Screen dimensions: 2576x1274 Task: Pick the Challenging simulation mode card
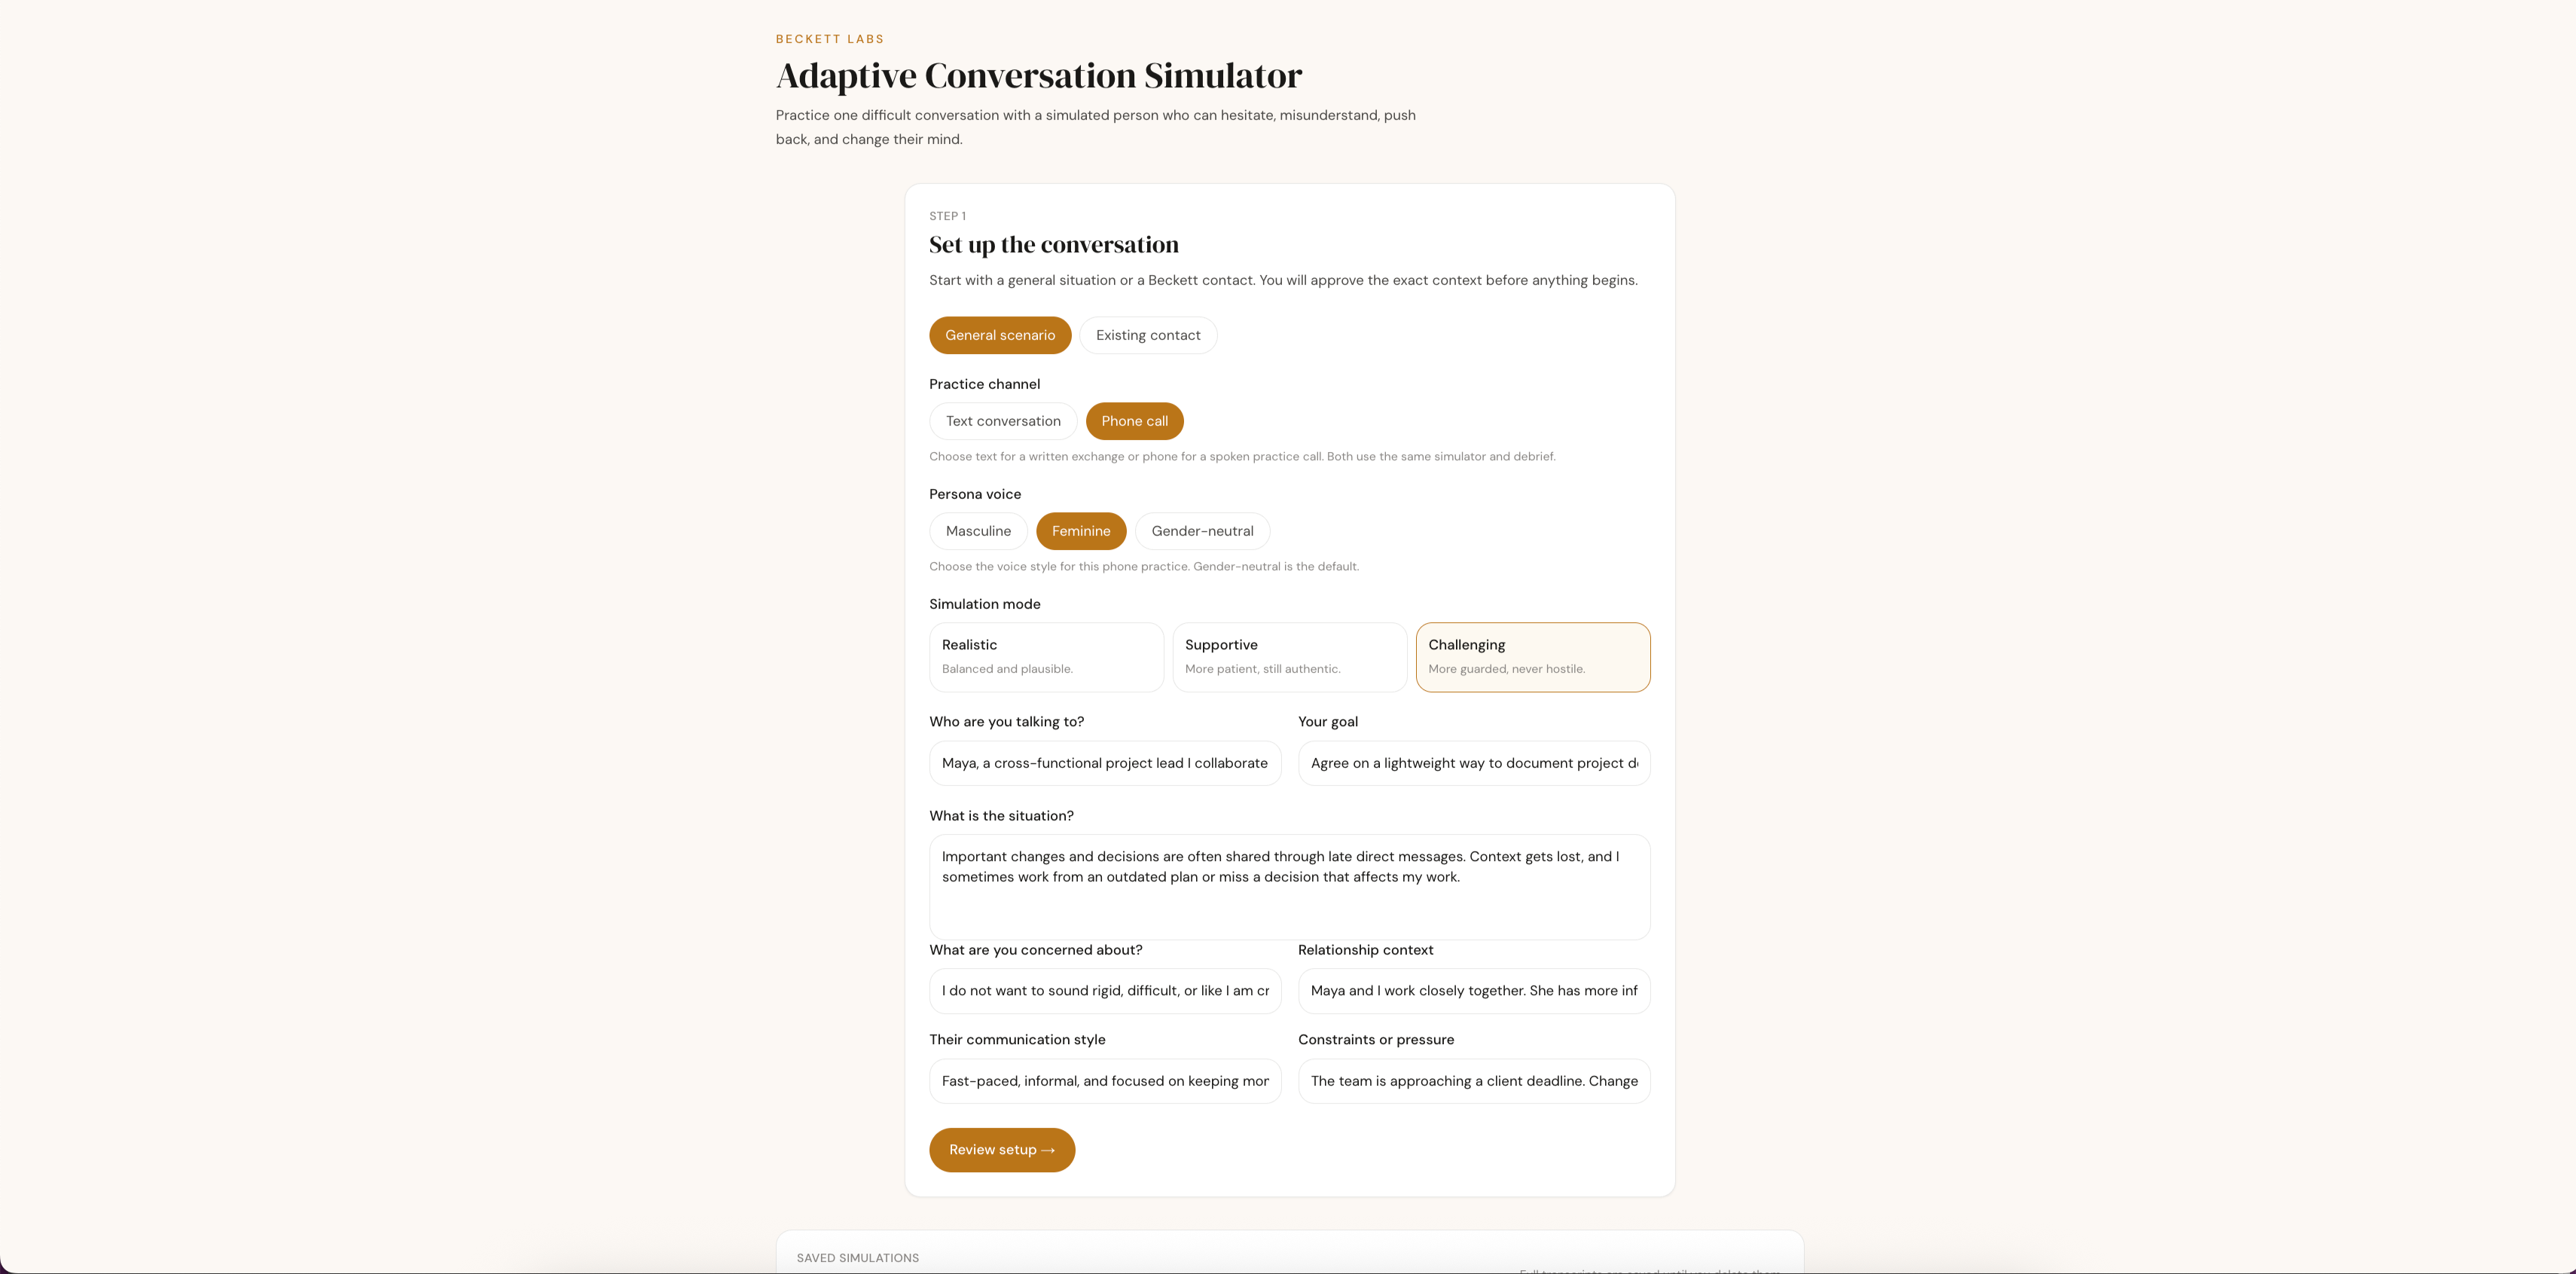pyautogui.click(x=1532, y=657)
